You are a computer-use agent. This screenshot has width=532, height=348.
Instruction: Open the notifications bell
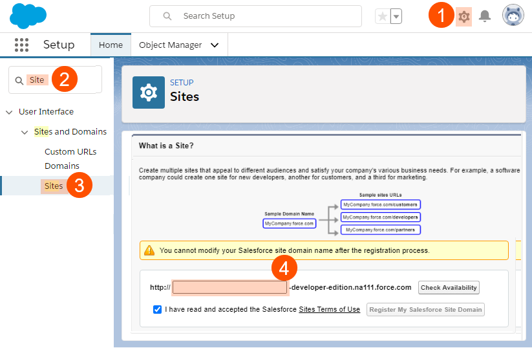click(x=485, y=16)
